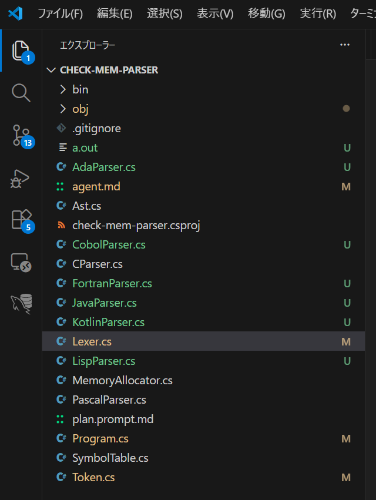Open the MemoryAllocator.cs file
376x500 pixels.
122,380
